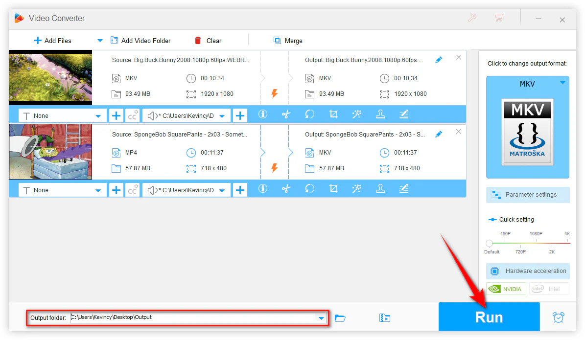Image resolution: width=585 pixels, height=340 pixels.
Task: Click the watermark stamp icon for the SpongeBob video
Action: 380,189
